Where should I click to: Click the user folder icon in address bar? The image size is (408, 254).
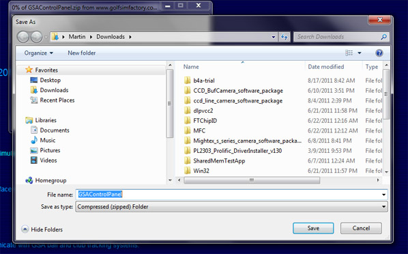(x=55, y=37)
